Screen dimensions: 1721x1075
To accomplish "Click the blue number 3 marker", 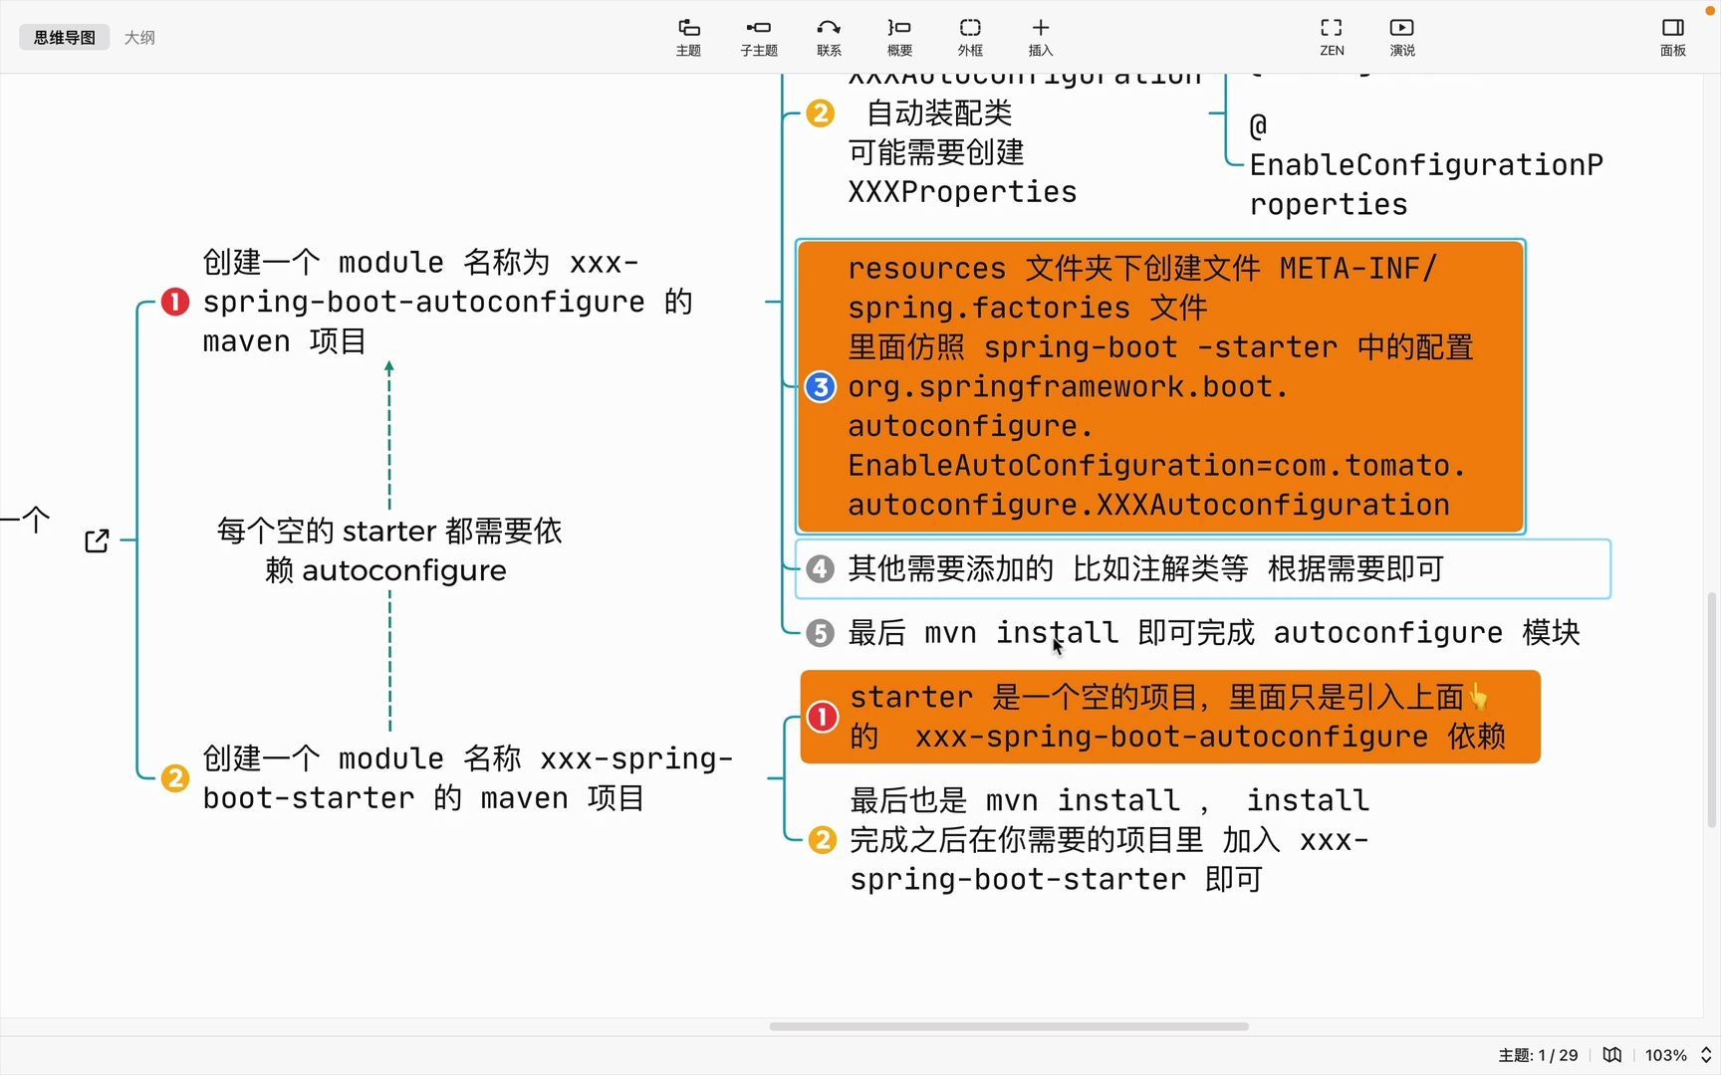I will tap(821, 386).
